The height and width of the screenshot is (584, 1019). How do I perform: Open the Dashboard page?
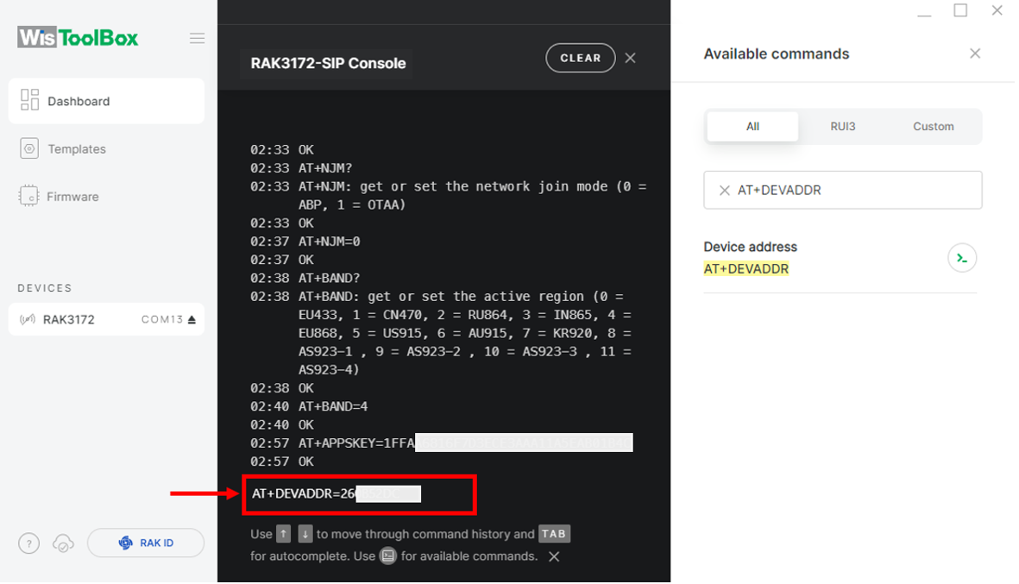pyautogui.click(x=106, y=101)
